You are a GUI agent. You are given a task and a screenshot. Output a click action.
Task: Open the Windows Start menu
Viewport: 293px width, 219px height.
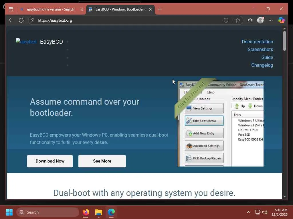pos(9,212)
